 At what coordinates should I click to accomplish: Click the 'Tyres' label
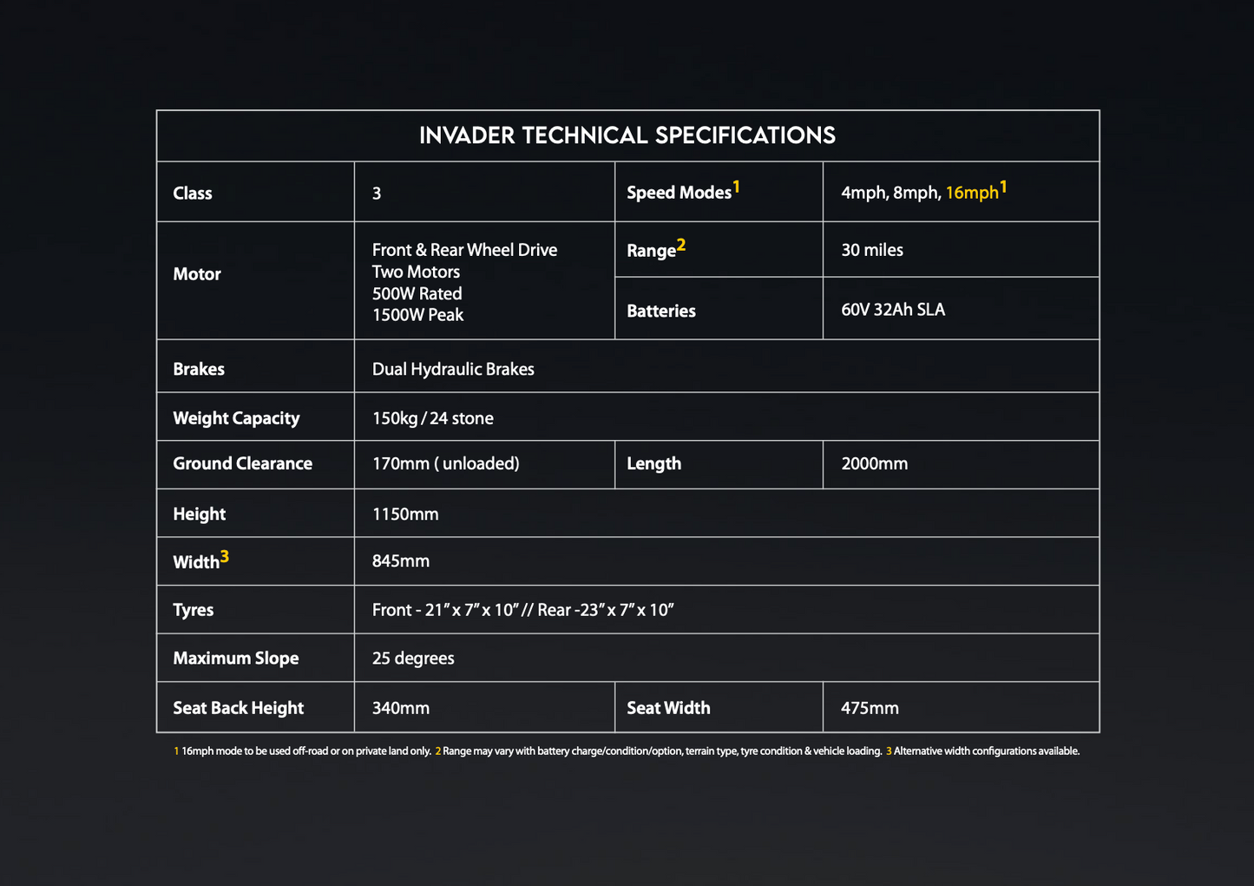[x=193, y=610]
